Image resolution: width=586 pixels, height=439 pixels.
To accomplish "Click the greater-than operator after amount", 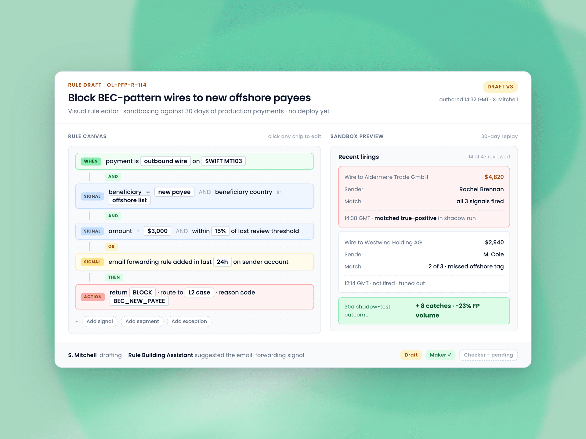I will pos(138,231).
